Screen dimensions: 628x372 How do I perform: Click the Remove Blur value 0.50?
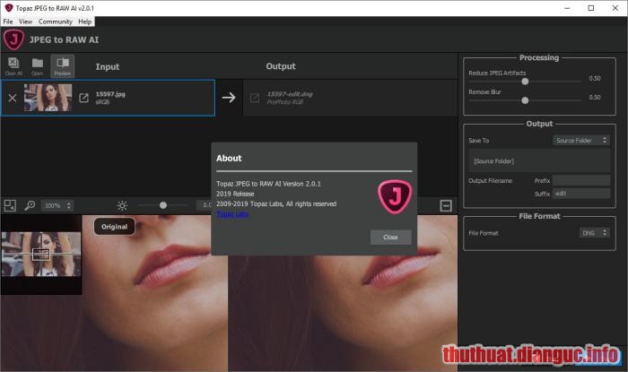tap(594, 97)
